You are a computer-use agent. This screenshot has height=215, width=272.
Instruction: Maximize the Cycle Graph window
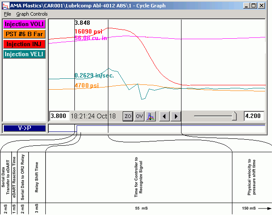pos(254,6)
